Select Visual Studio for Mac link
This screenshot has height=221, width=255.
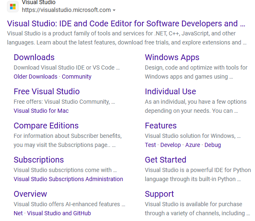tap(41, 111)
